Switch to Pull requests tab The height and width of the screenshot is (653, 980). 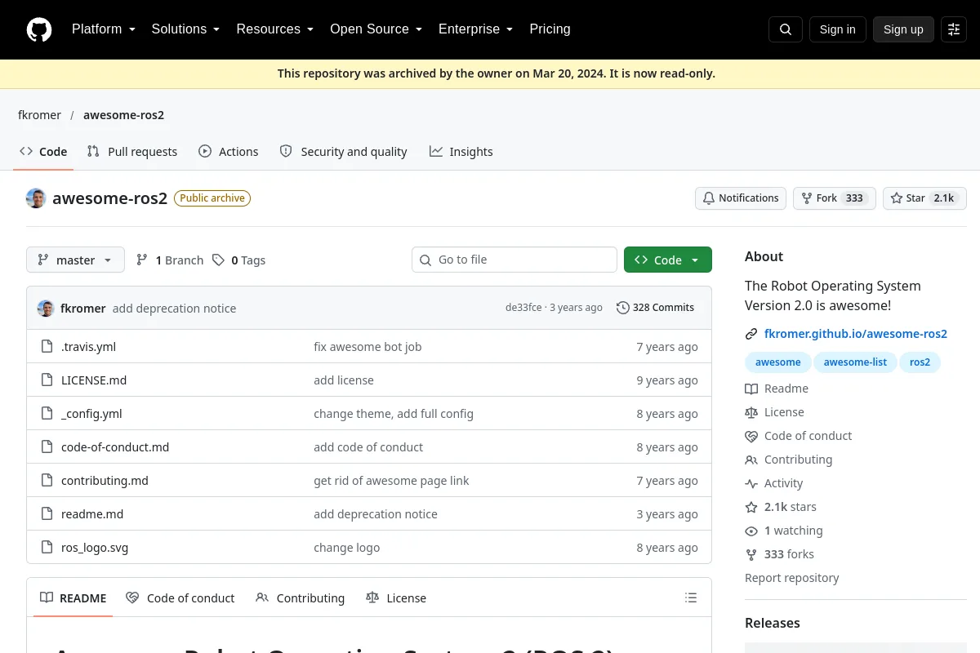(x=132, y=151)
